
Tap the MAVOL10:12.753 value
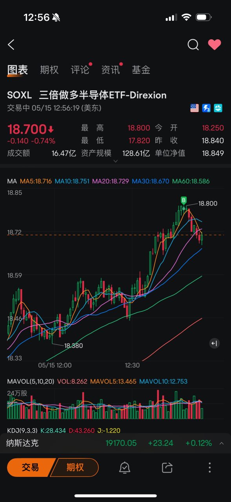point(164,381)
